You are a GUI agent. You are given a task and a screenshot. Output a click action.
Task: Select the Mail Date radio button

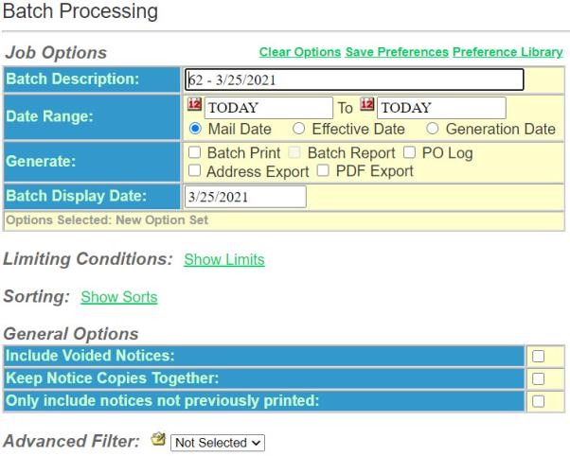coord(192,130)
